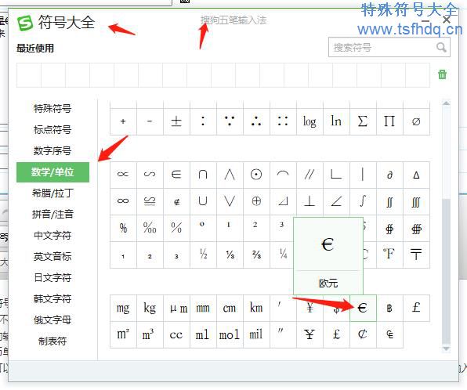Insert the two-thirds fraction symbol
The height and width of the screenshot is (390, 467).
[256, 255]
